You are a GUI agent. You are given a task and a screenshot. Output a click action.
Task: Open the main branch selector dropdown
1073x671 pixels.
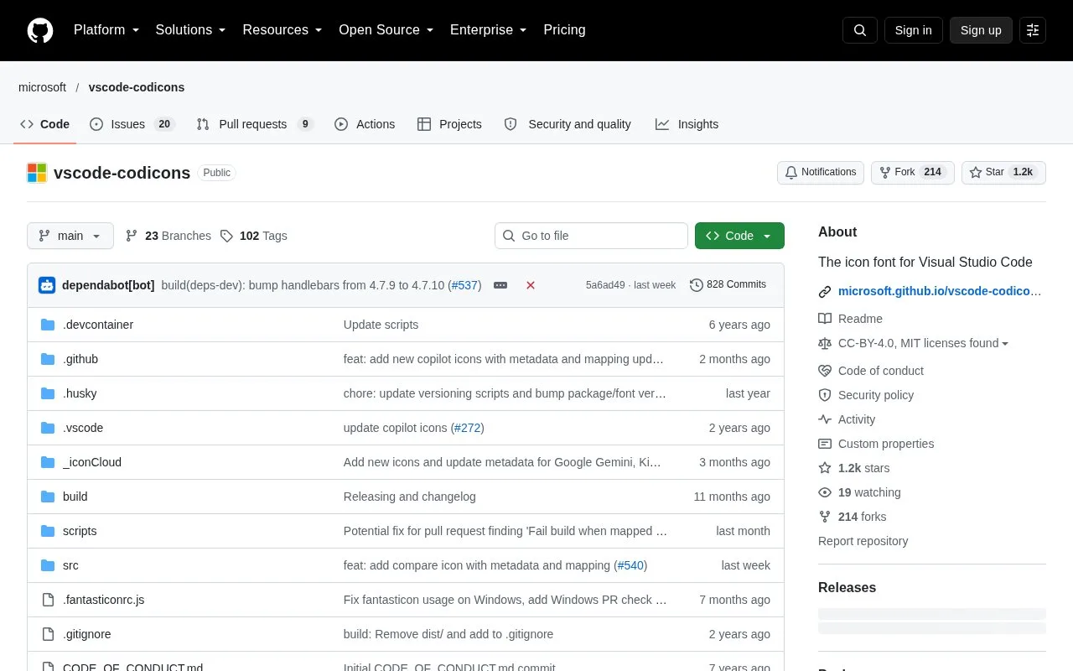(70, 236)
